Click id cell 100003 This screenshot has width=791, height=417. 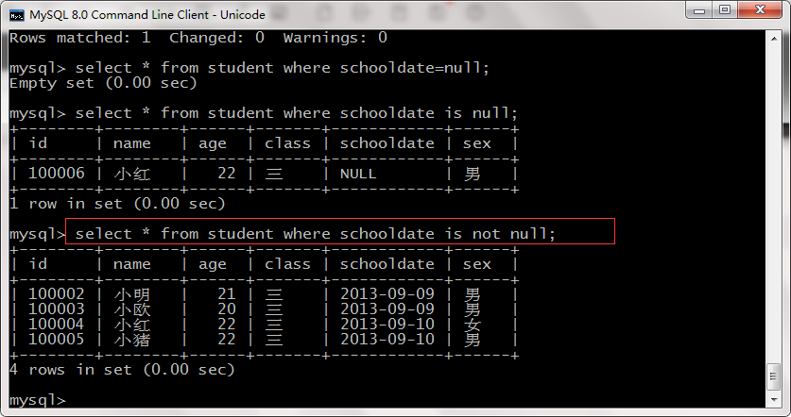pyautogui.click(x=57, y=309)
